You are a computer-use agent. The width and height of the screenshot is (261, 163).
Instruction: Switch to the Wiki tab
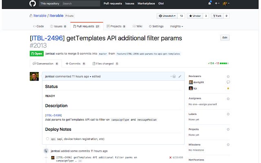point(137,26)
